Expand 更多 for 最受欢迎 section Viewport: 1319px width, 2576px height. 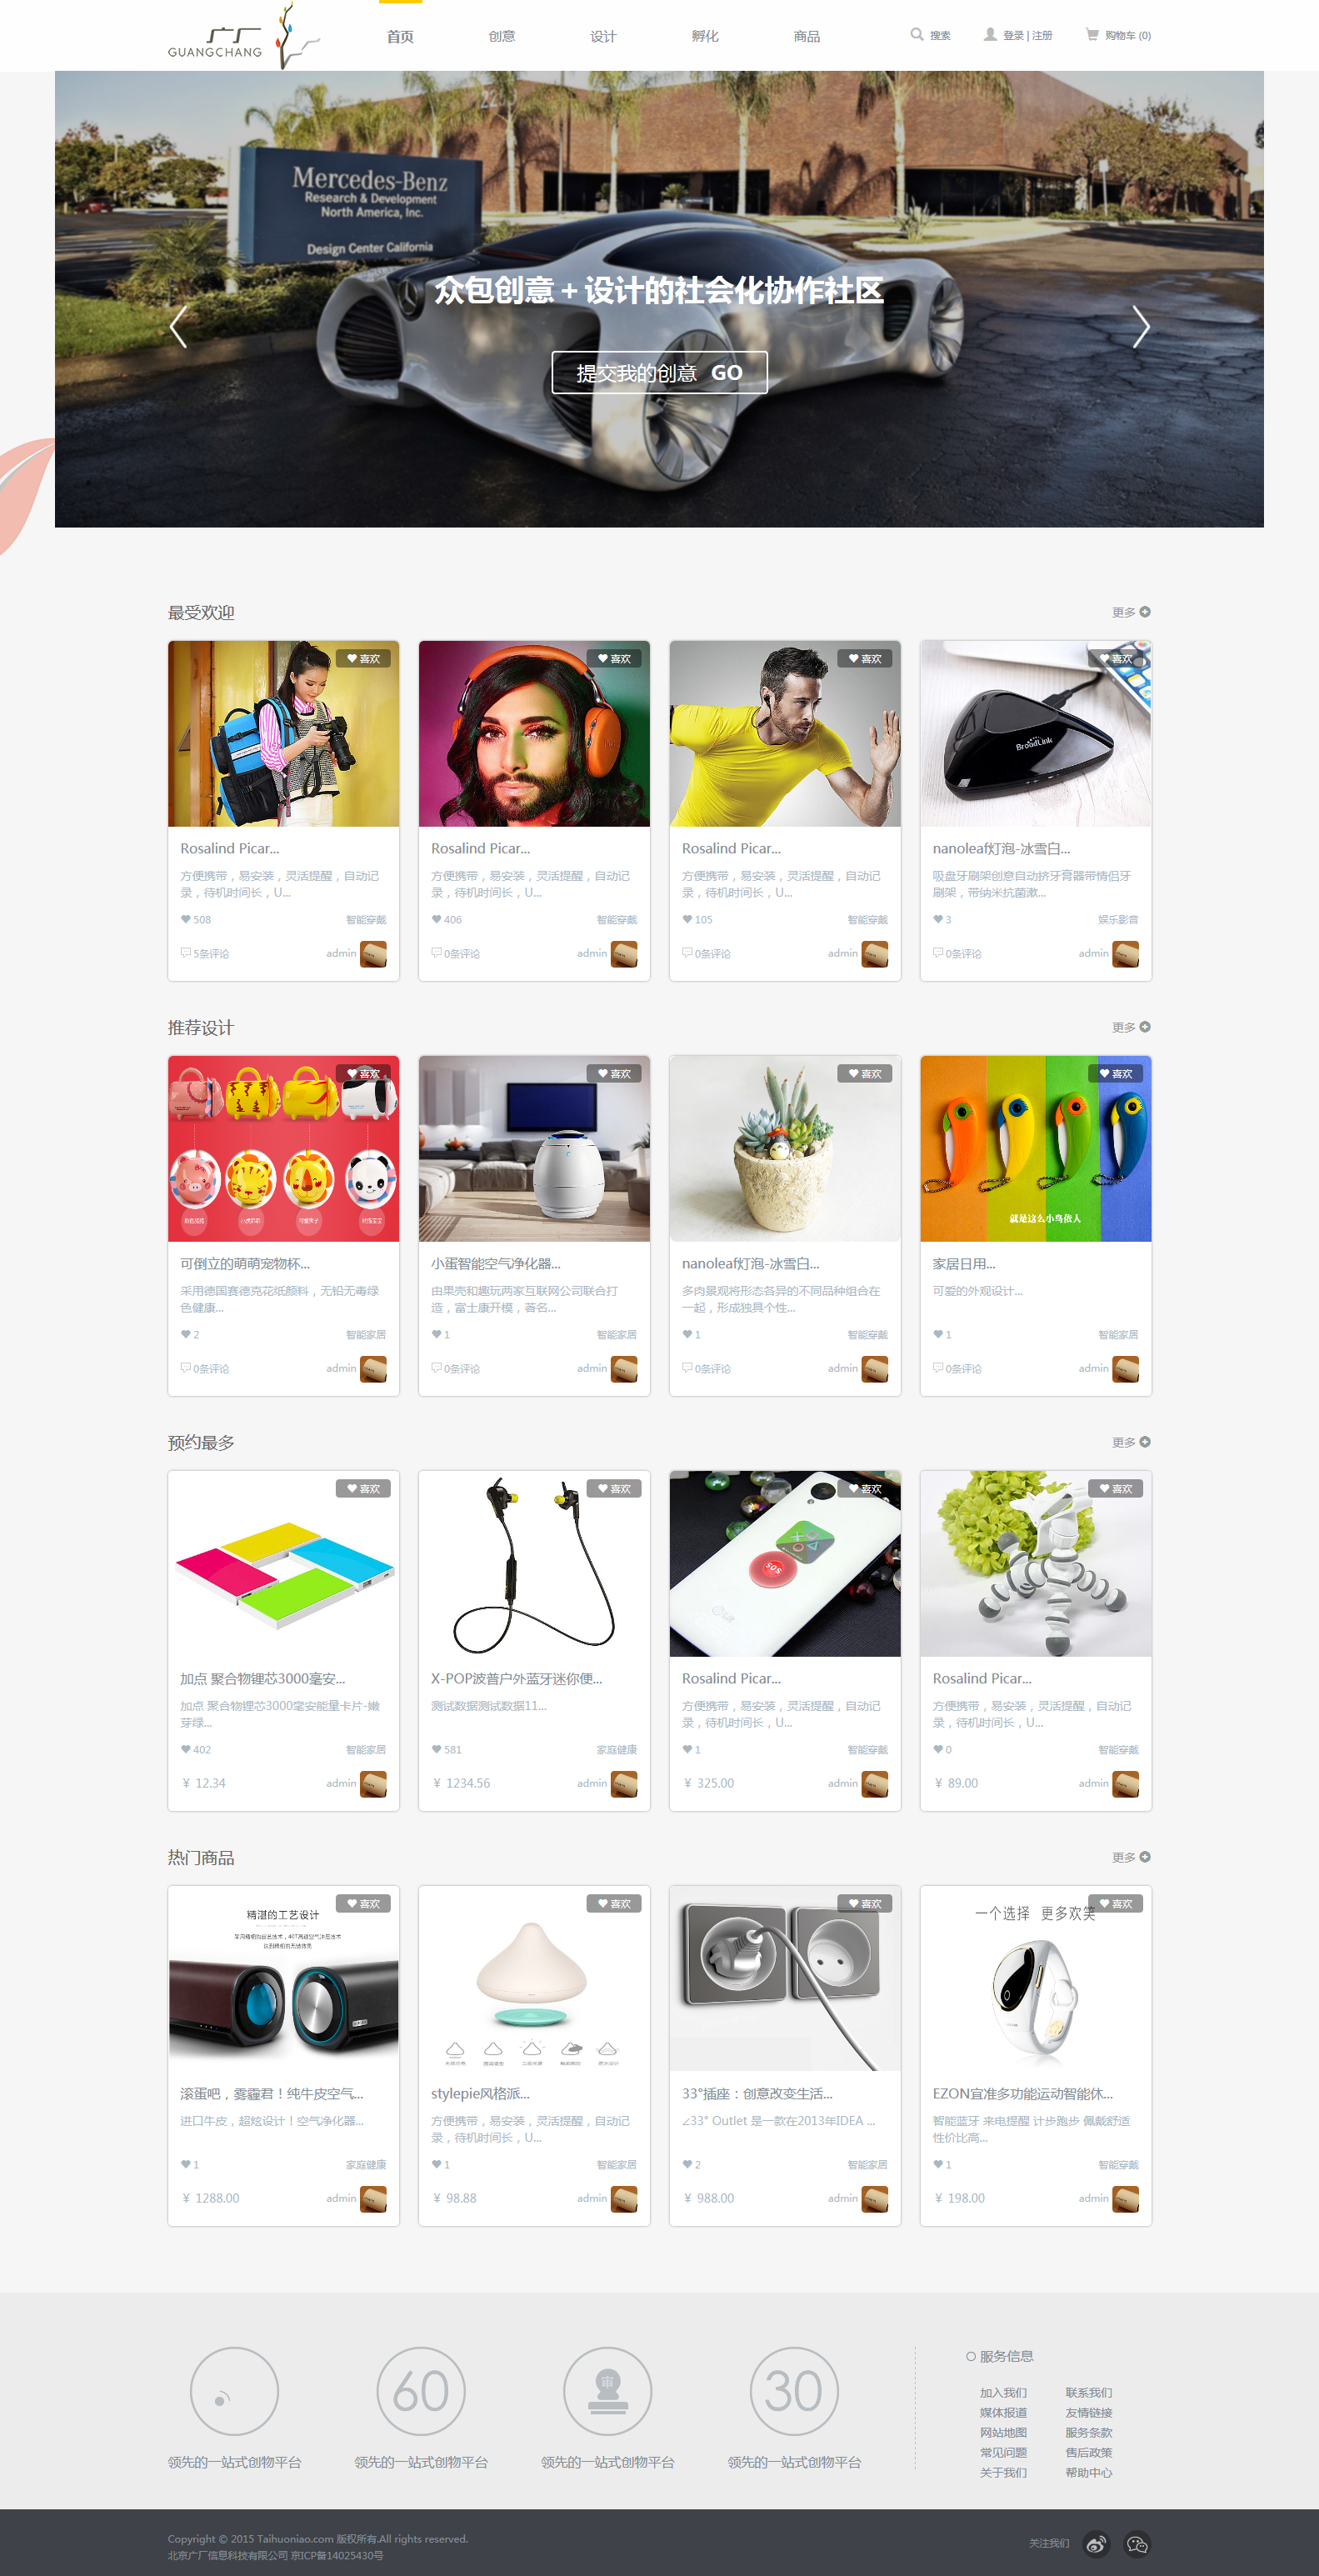[x=1131, y=612]
